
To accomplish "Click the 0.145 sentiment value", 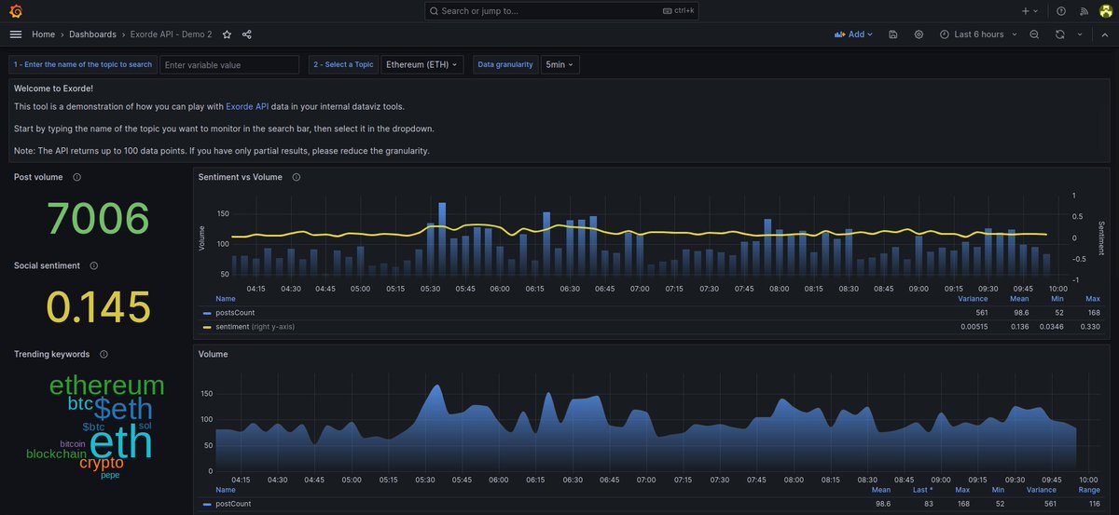I will tap(98, 307).
